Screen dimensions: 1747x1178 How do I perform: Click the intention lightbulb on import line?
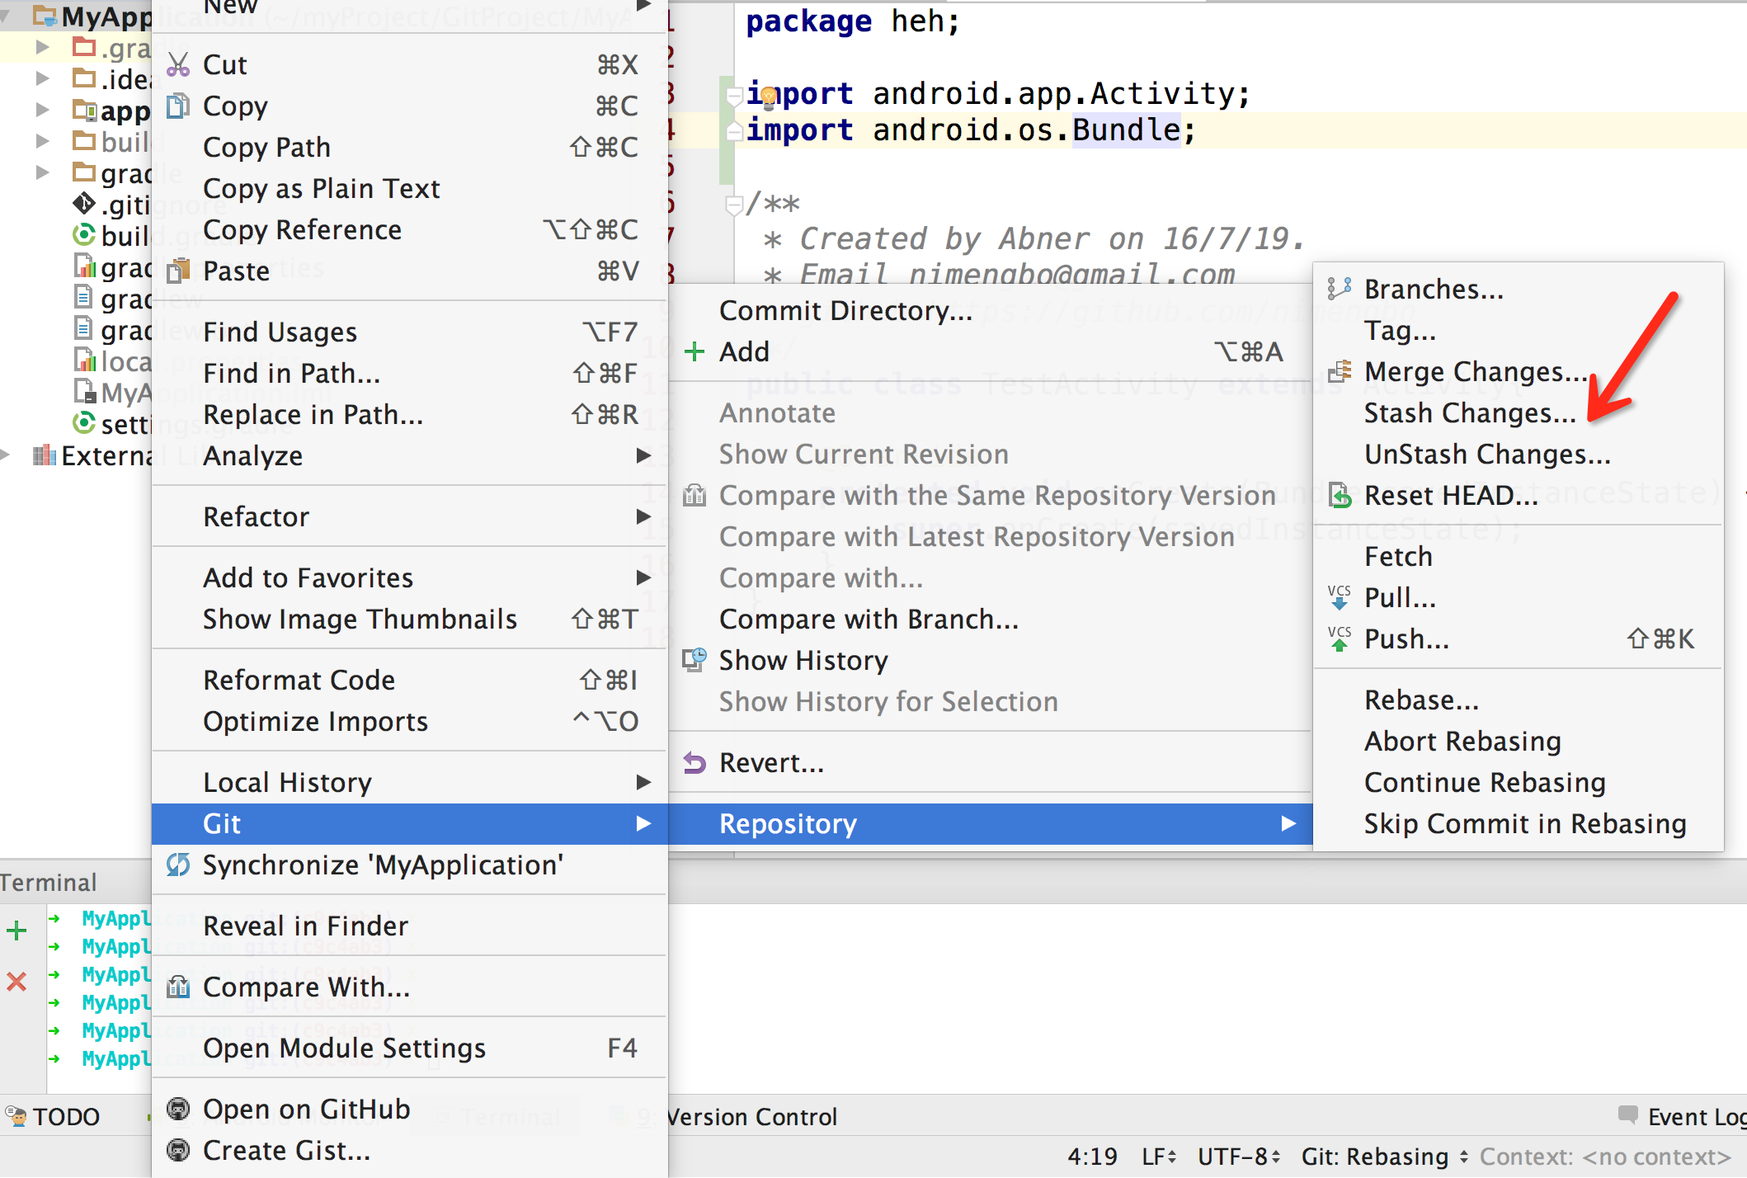coord(768,98)
